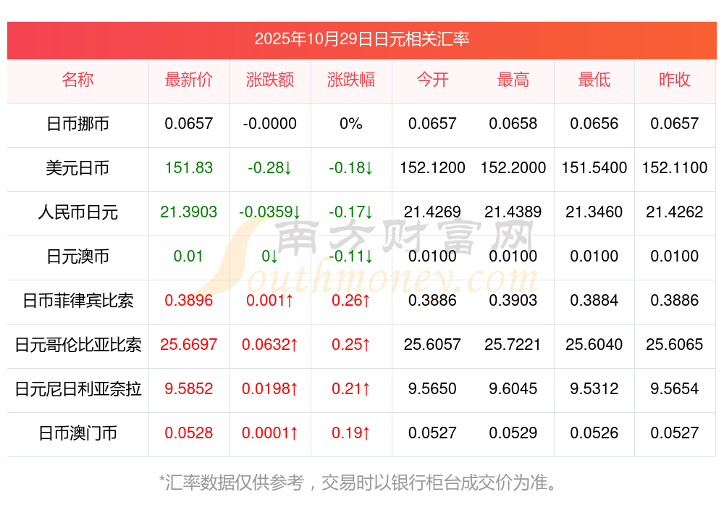Click the 日元澳币 row name
The width and height of the screenshot is (724, 505).
77,256
